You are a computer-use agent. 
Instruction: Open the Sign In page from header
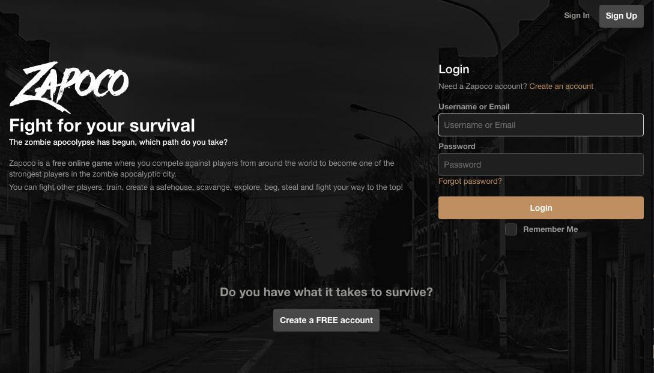click(577, 16)
